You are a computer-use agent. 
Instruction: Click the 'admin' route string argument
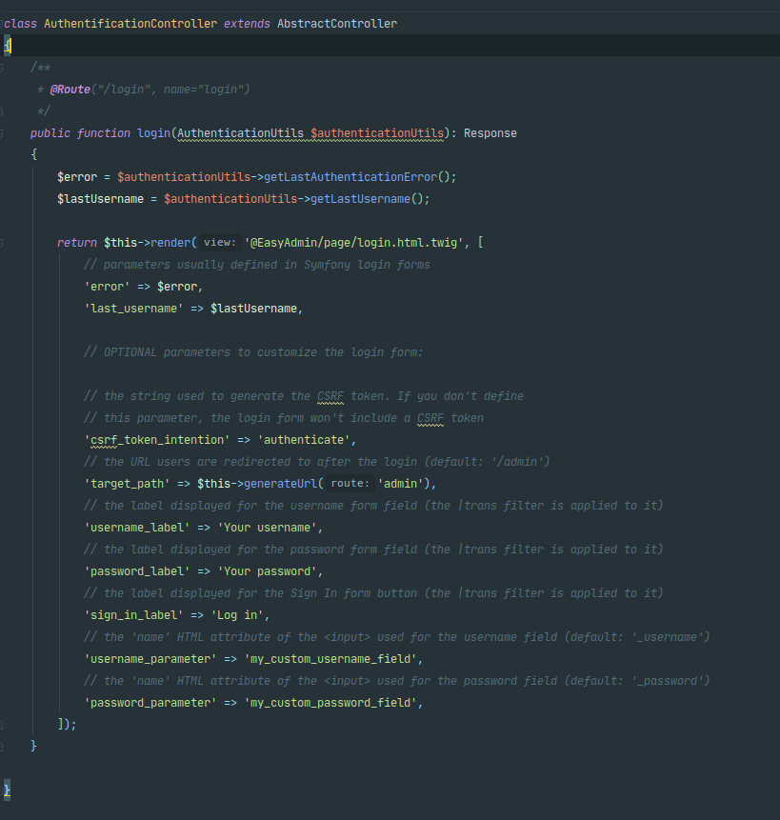[x=398, y=483]
